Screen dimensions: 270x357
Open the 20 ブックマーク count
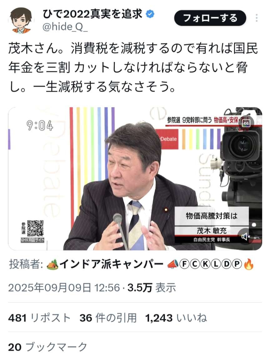[48, 347]
